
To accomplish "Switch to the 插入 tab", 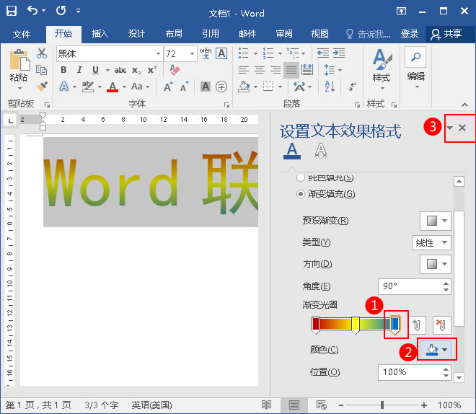I will pos(100,34).
